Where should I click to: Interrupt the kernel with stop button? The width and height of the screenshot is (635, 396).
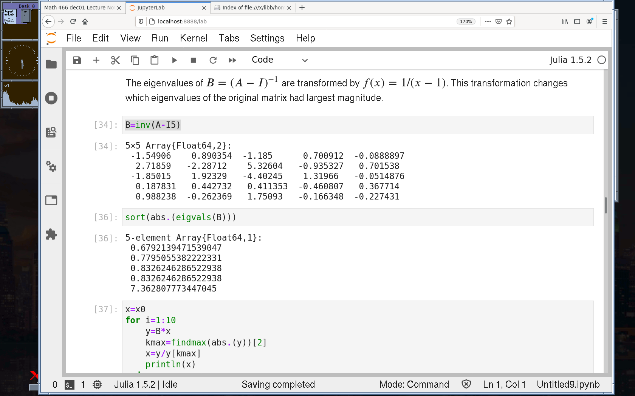coord(194,60)
